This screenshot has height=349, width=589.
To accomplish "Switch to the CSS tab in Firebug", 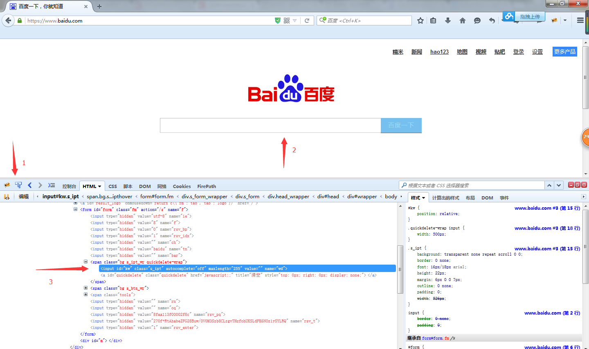I will pos(113,186).
